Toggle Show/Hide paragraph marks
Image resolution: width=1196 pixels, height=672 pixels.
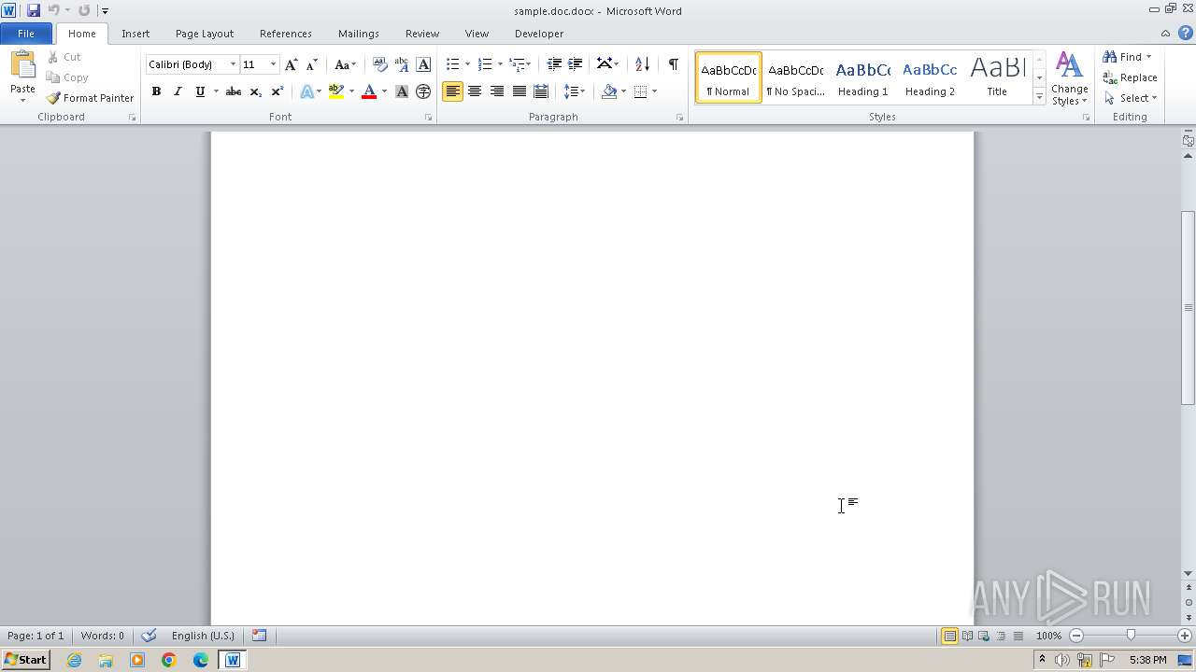pos(673,64)
